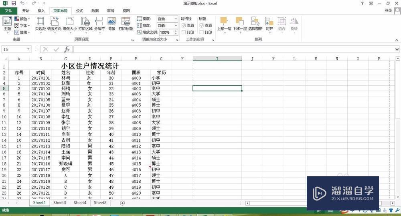Image resolution: width=401 pixels, height=216 pixels.
Task: Switch to Sheet4 tab
Action: 80,203
